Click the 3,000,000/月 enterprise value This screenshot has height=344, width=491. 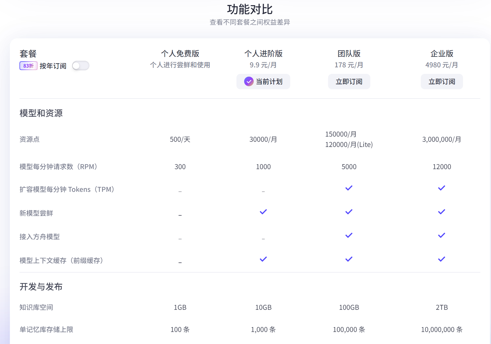tap(442, 139)
